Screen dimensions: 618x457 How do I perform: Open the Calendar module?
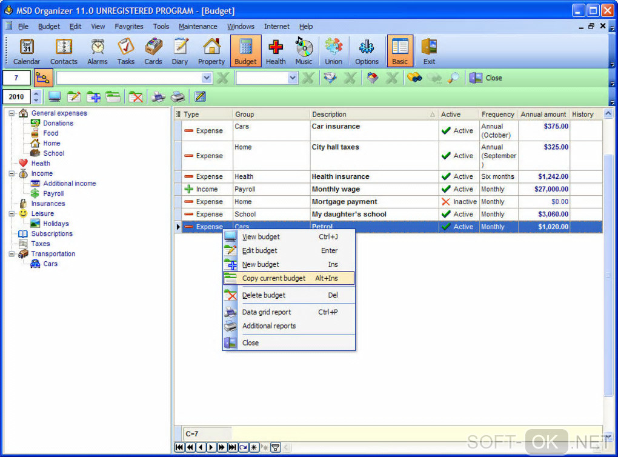[x=27, y=52]
